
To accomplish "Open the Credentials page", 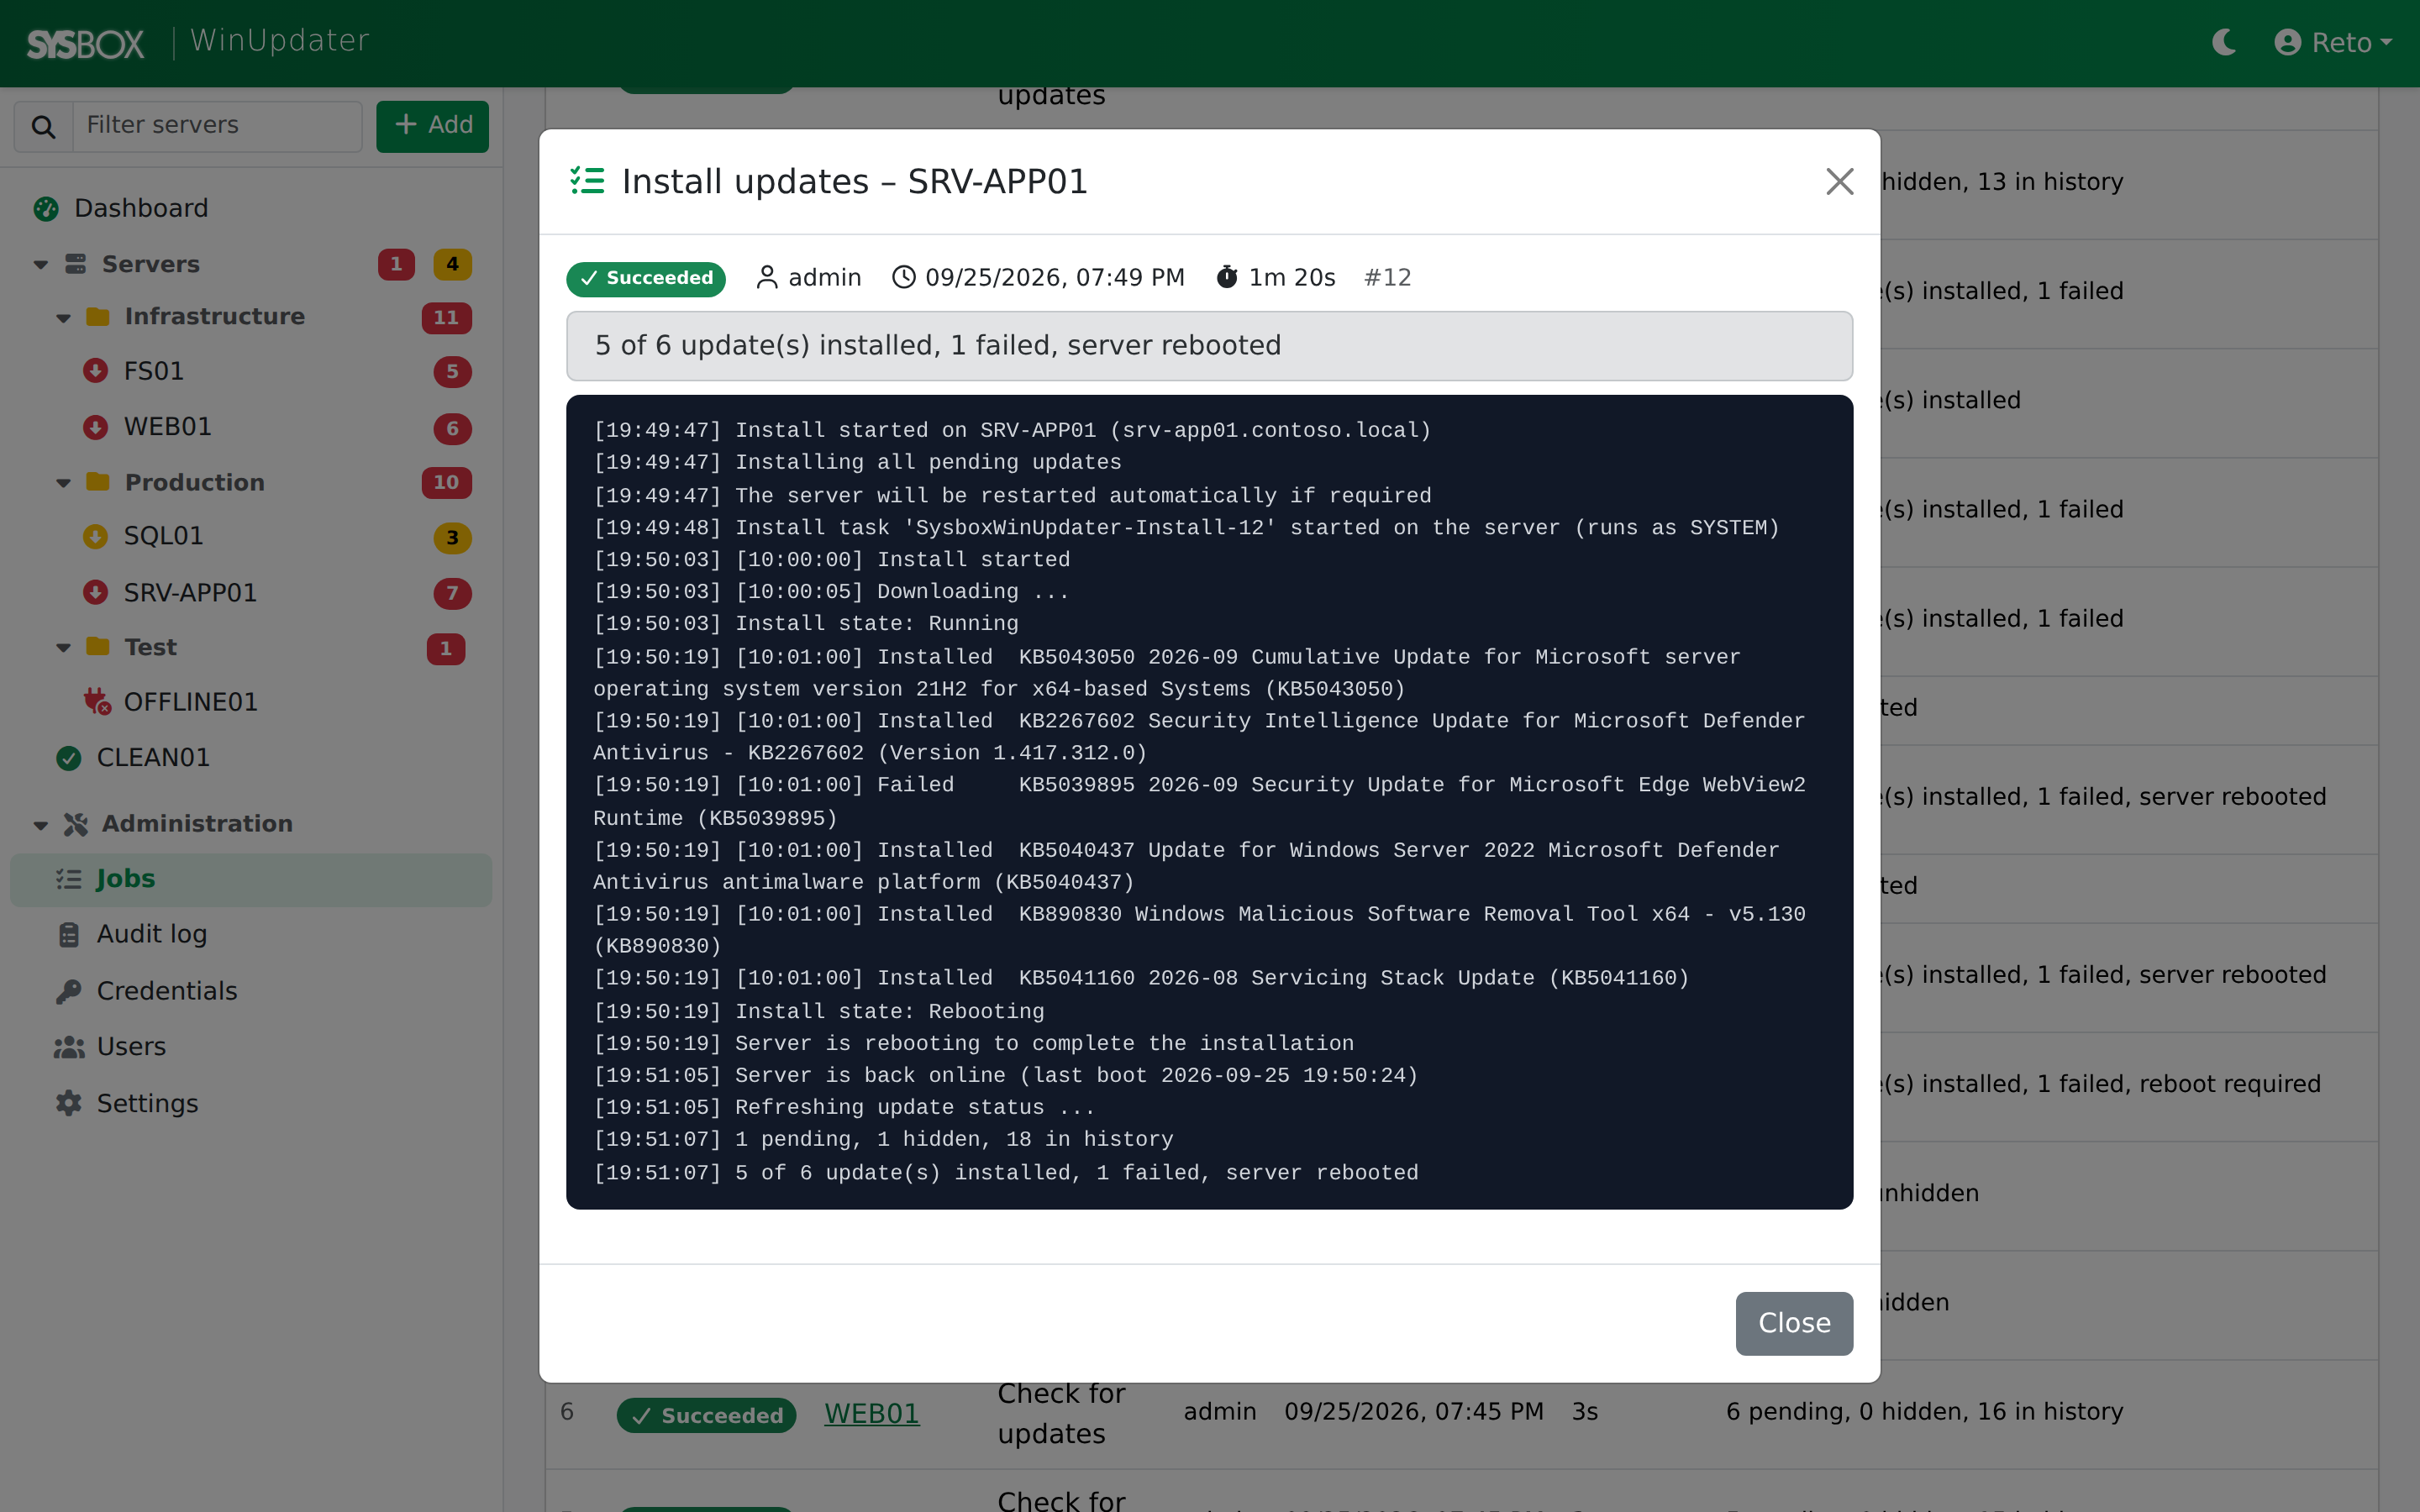I will pos(167,991).
